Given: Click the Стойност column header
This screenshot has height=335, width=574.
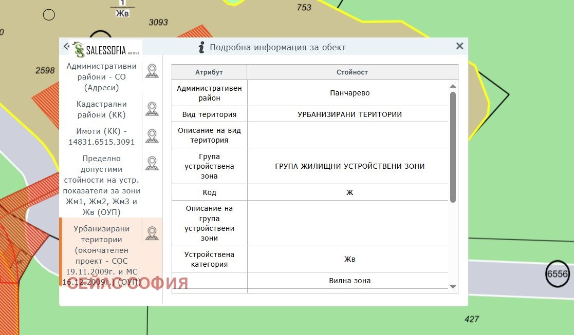Looking at the screenshot, I should (x=352, y=72).
